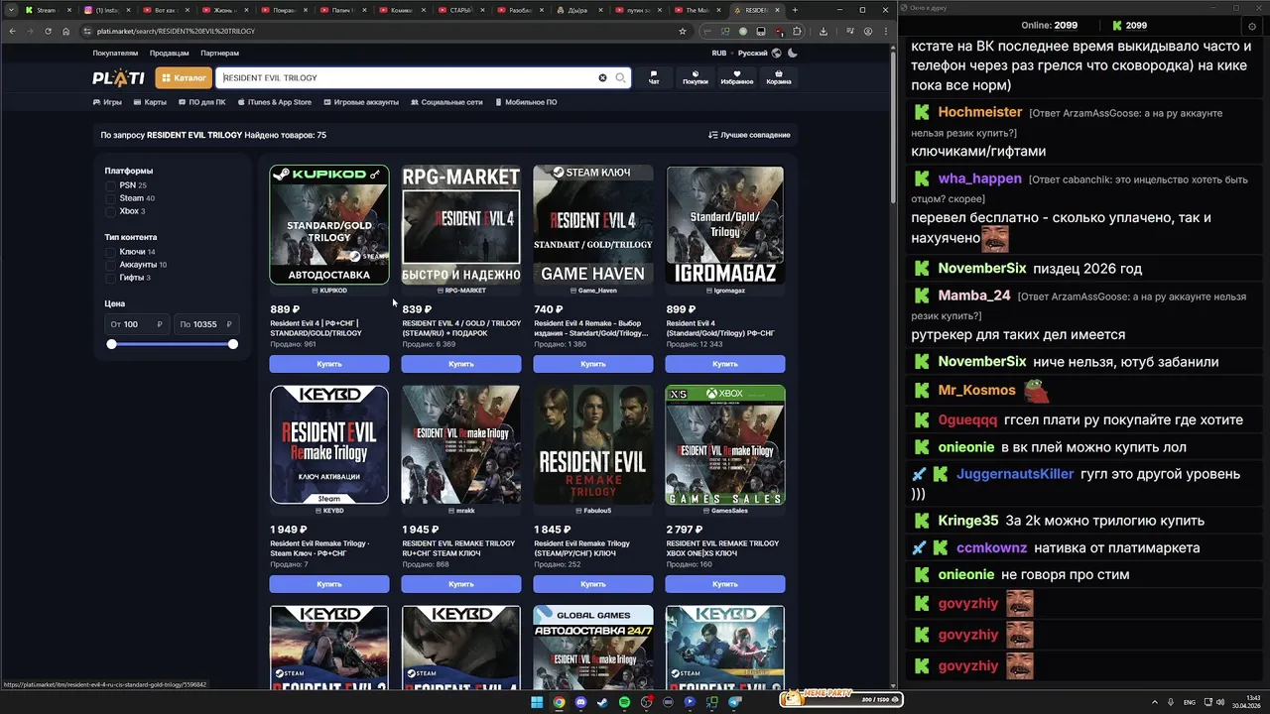Open the browser downloads icon
The height and width of the screenshot is (714, 1270).
click(824, 31)
